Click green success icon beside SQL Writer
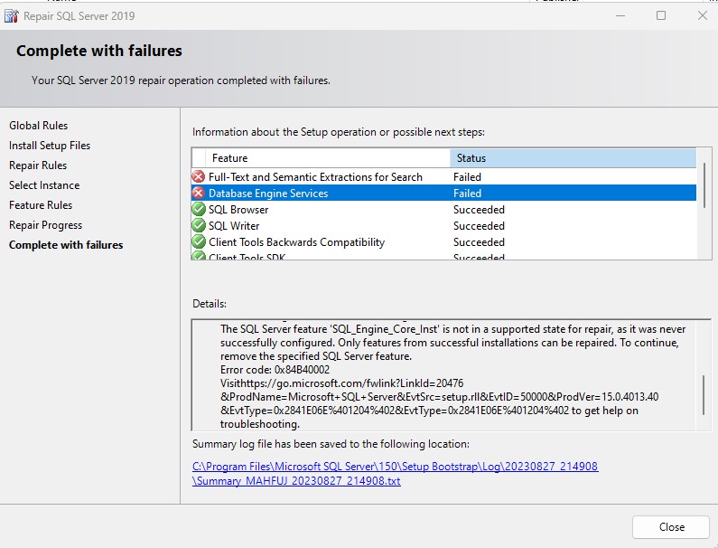 tap(199, 226)
